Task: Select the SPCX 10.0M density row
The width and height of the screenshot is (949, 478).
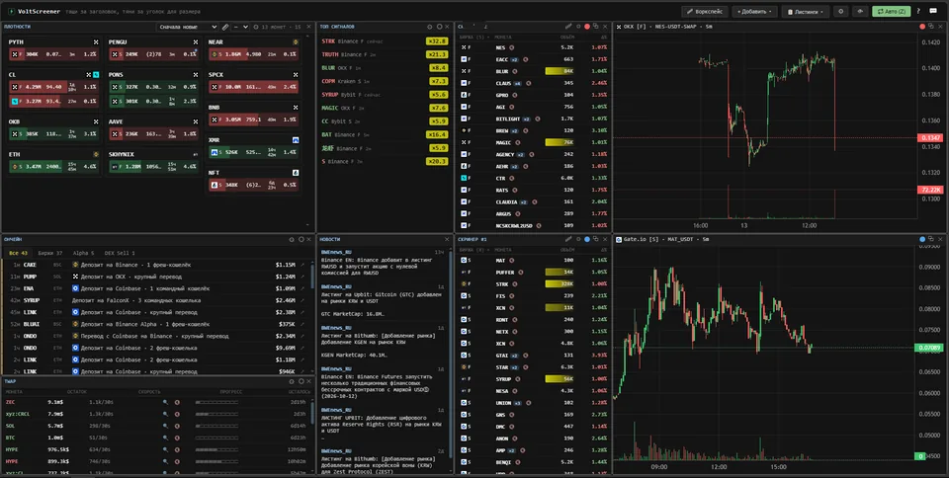Action: click(254, 87)
